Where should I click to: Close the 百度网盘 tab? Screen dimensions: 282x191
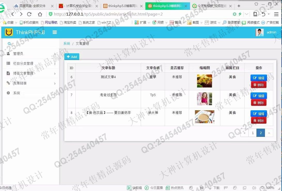coord(52,6)
